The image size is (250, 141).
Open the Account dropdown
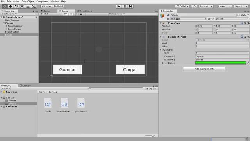[x=206, y=6]
